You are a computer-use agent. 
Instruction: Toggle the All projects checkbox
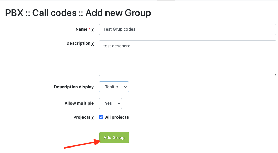[101, 117]
